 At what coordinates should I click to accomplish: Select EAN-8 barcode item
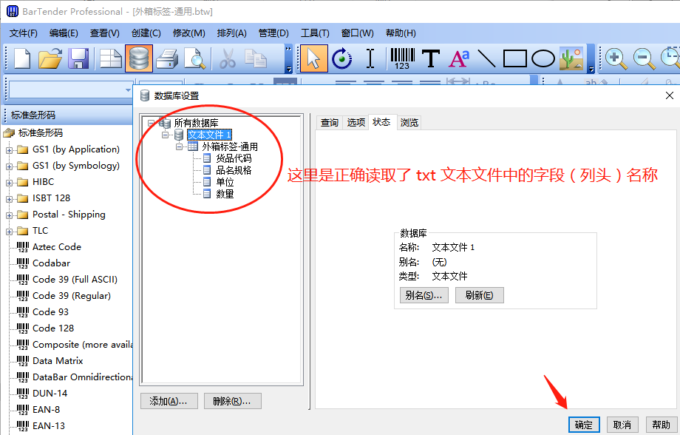46,409
